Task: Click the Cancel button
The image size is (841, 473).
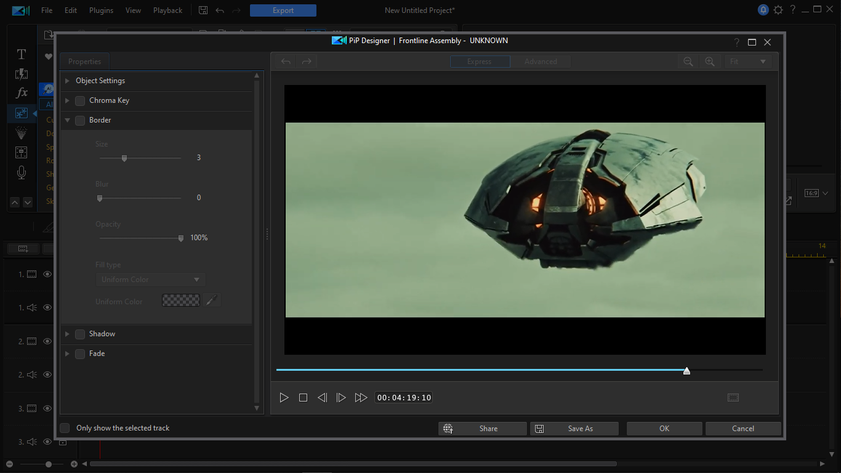Action: pyautogui.click(x=742, y=429)
